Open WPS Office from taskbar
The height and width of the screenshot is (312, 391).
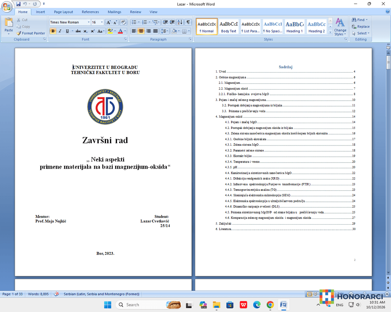[243, 305]
